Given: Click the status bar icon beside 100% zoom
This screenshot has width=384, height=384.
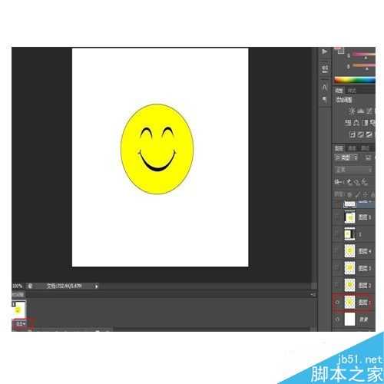Looking at the screenshot, I should coord(30,286).
